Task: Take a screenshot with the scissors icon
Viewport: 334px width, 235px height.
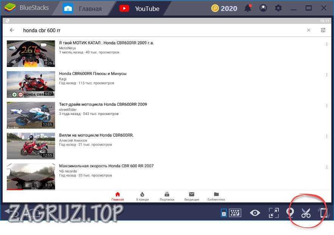Action: (x=306, y=213)
